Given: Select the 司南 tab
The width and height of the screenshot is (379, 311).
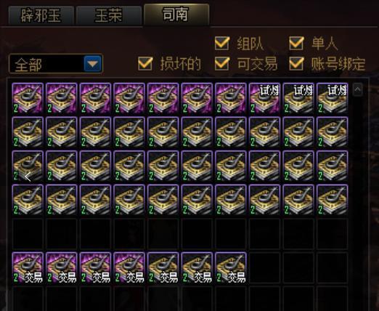Looking at the screenshot, I should (x=176, y=15).
